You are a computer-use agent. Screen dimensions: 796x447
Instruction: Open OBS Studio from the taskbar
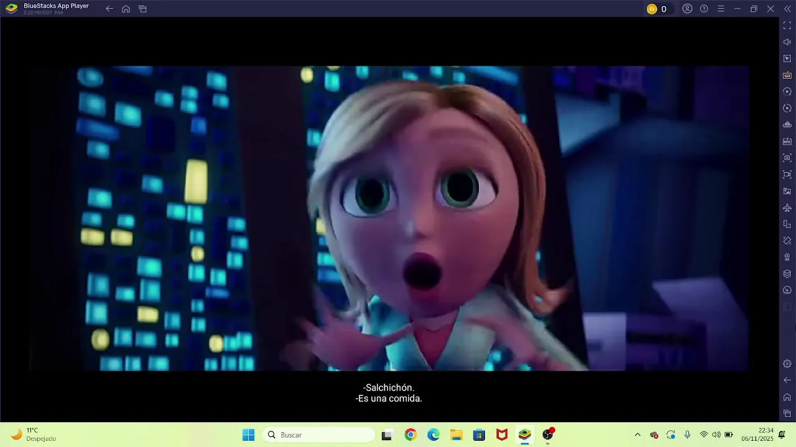[548, 435]
